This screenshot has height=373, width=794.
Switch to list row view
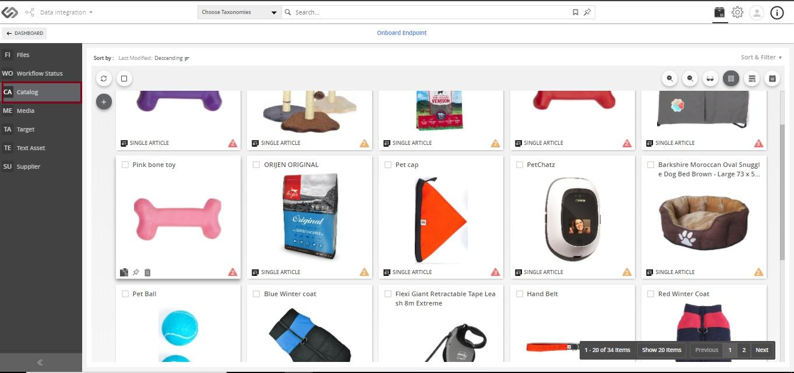752,79
